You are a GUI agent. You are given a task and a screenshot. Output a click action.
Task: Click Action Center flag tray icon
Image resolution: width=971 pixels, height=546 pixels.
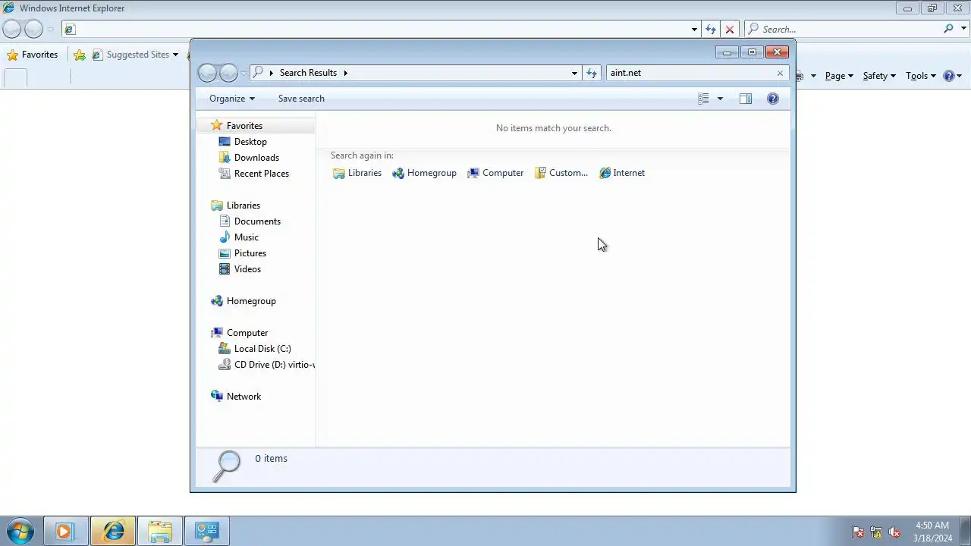(x=858, y=532)
